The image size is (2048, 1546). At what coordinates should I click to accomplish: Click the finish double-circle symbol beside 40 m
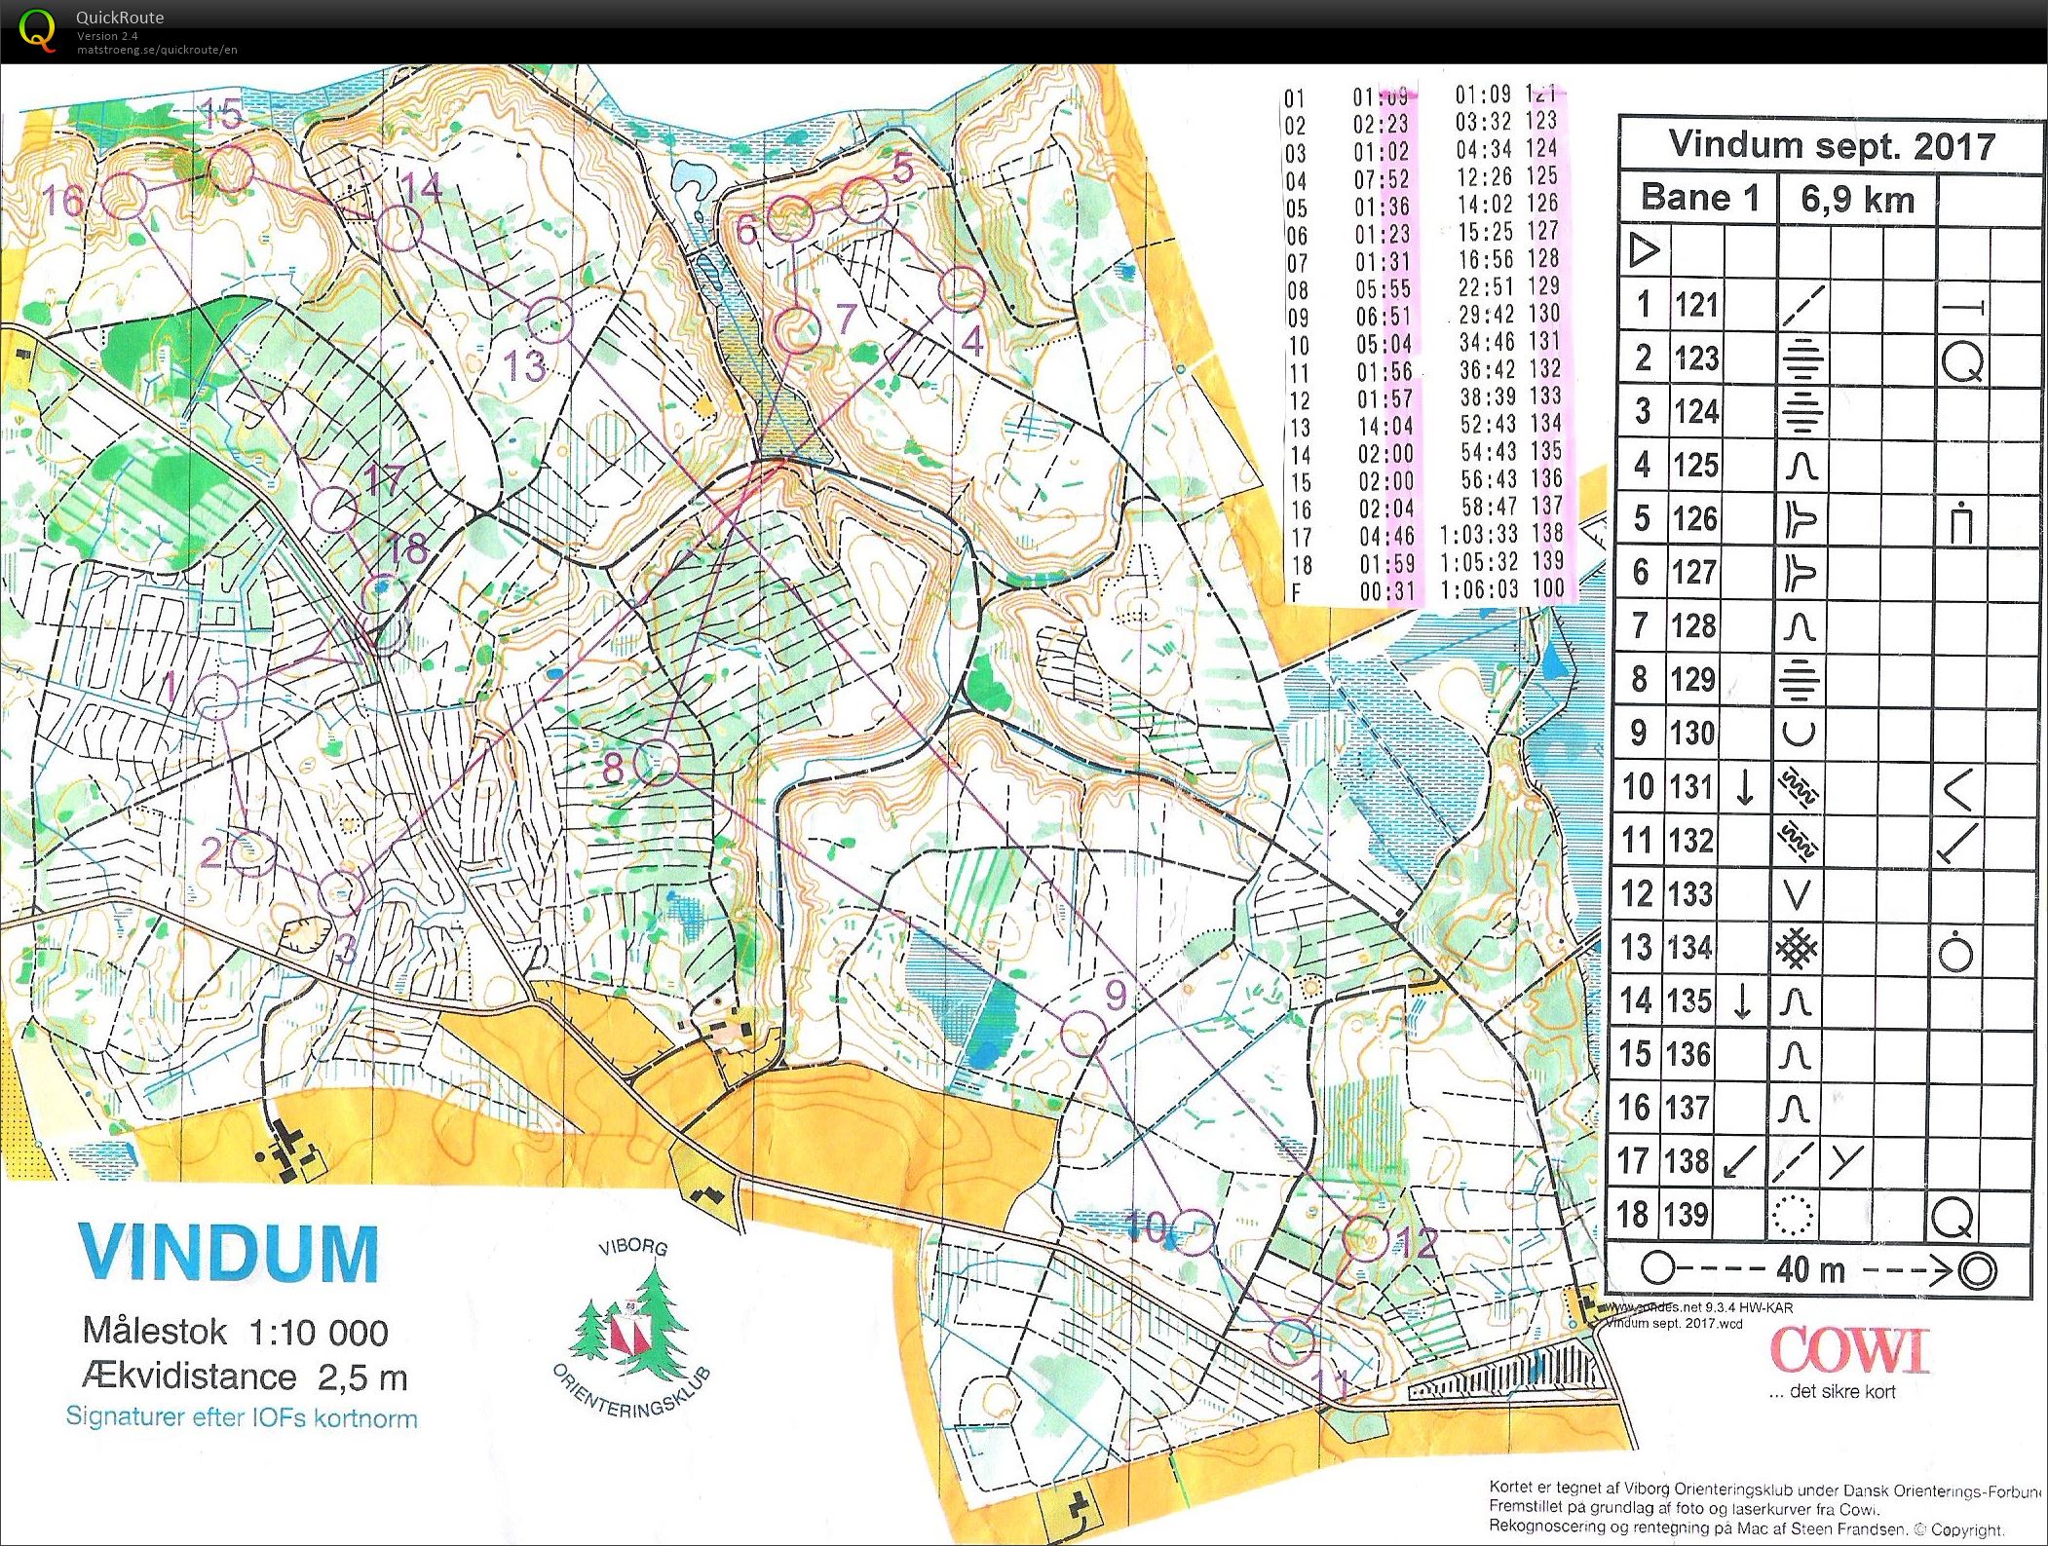pos(1979,1270)
